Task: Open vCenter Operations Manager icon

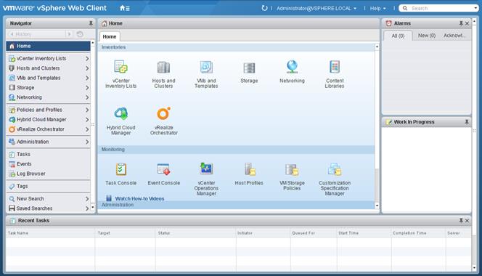Action: pos(206,169)
